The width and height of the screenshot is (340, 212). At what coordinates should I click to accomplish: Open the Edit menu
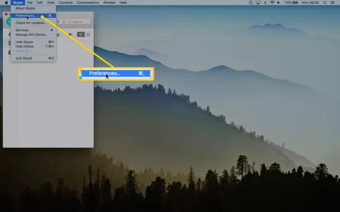click(x=40, y=3)
